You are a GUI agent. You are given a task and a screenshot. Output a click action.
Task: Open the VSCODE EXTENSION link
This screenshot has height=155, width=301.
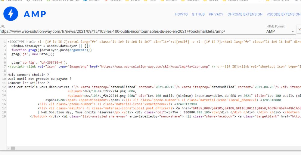click(284, 14)
